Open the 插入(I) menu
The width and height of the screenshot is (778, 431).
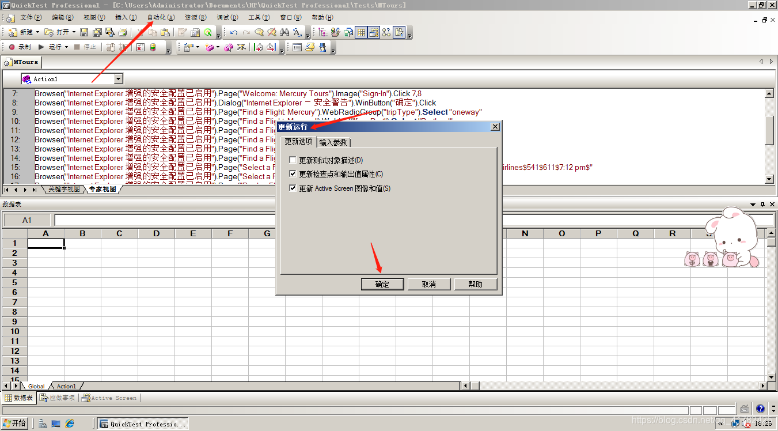[x=126, y=18]
